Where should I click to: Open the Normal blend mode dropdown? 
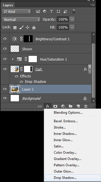tap(21, 19)
